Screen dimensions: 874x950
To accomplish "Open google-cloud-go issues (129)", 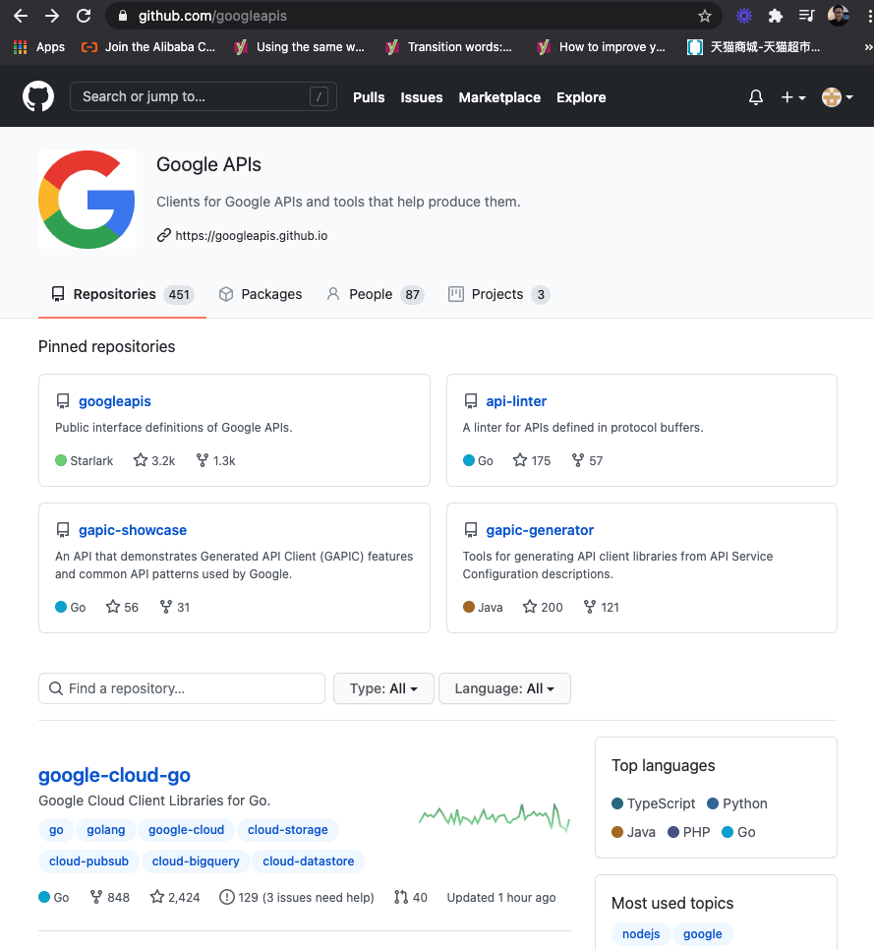I will pos(297,897).
